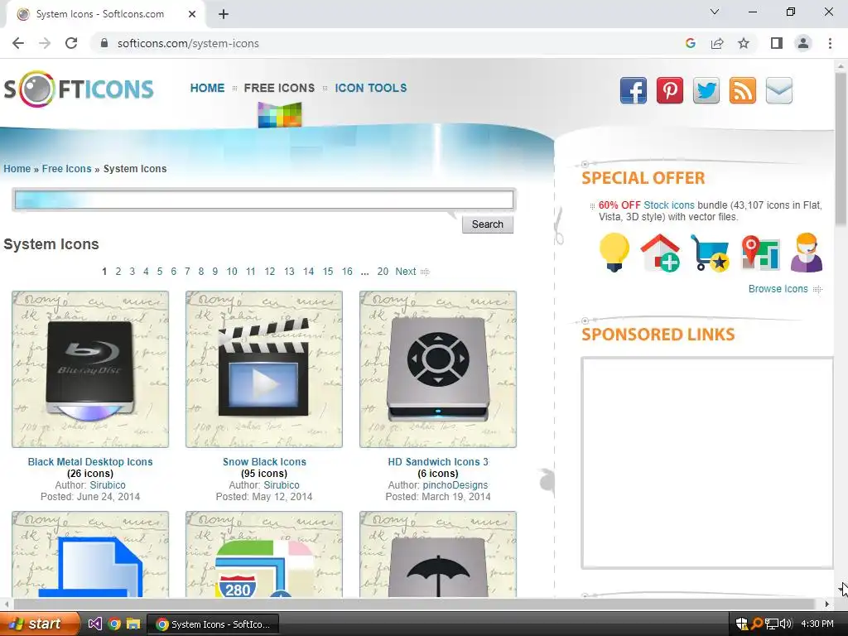Click the share page icon
Viewport: 848px width, 636px height.
tap(717, 43)
